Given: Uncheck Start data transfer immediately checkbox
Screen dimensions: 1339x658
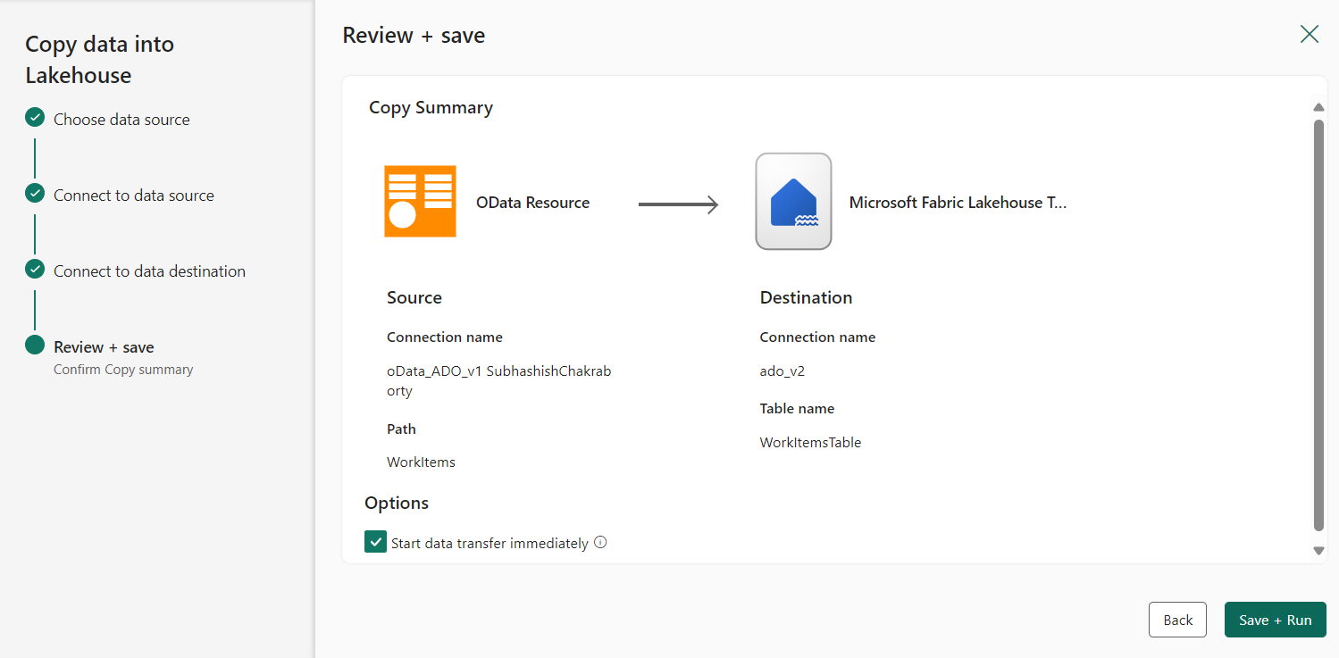Looking at the screenshot, I should click(375, 542).
